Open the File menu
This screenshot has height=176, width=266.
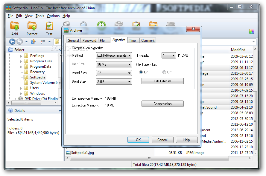10,16
